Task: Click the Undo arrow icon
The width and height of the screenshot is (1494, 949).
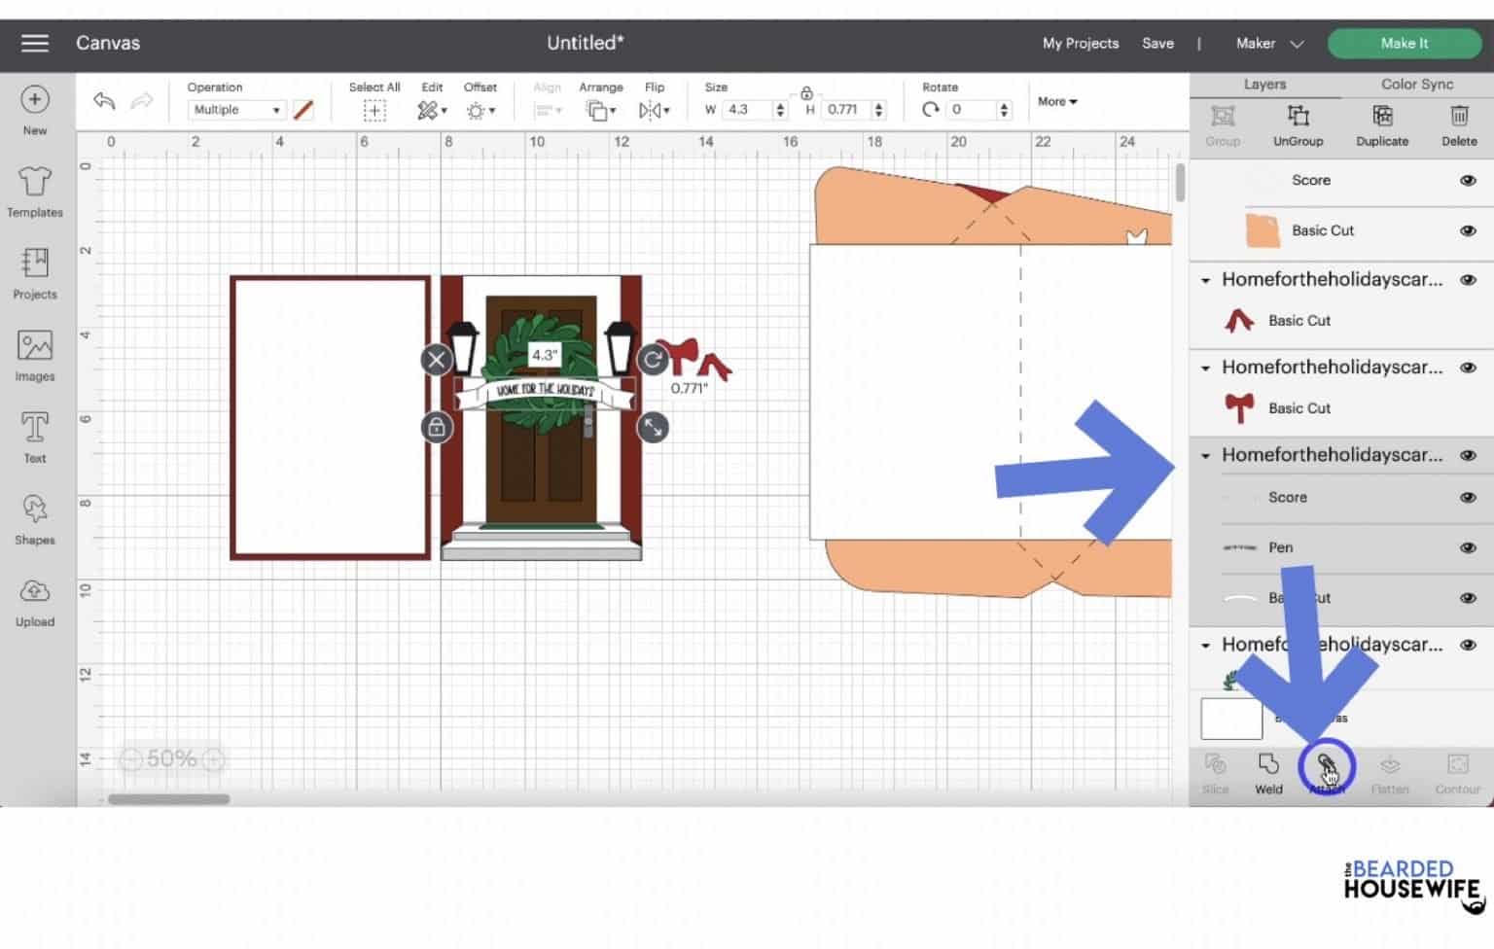Action: click(x=104, y=101)
